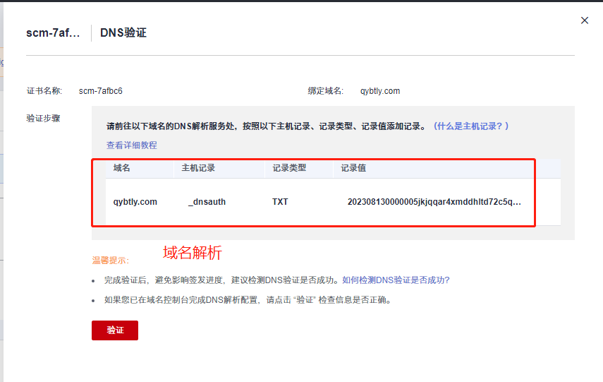Open the 什么是主机记录？ help link
This screenshot has width=603, height=382.
pos(471,126)
